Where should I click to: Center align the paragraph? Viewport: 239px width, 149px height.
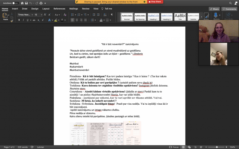pyautogui.click(x=77, y=20)
